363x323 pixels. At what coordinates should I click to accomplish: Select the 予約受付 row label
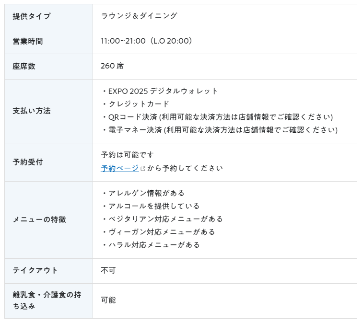pos(28,162)
